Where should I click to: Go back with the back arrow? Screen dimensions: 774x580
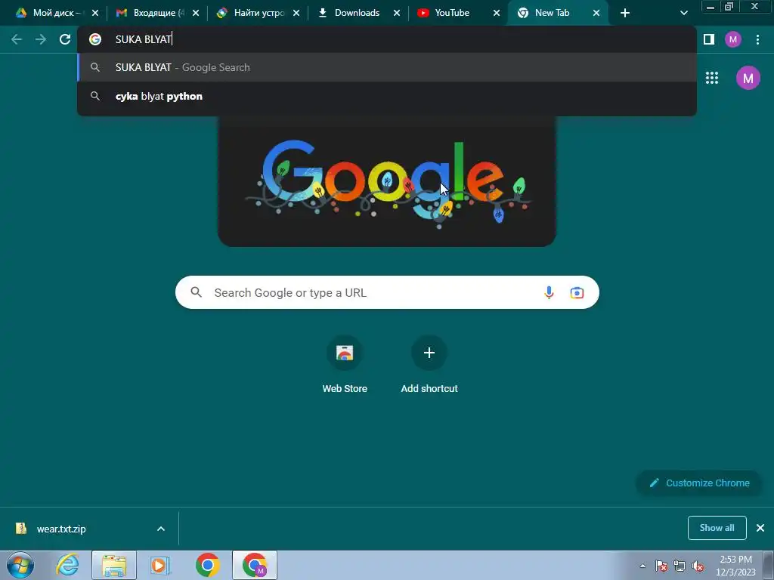[x=17, y=39]
